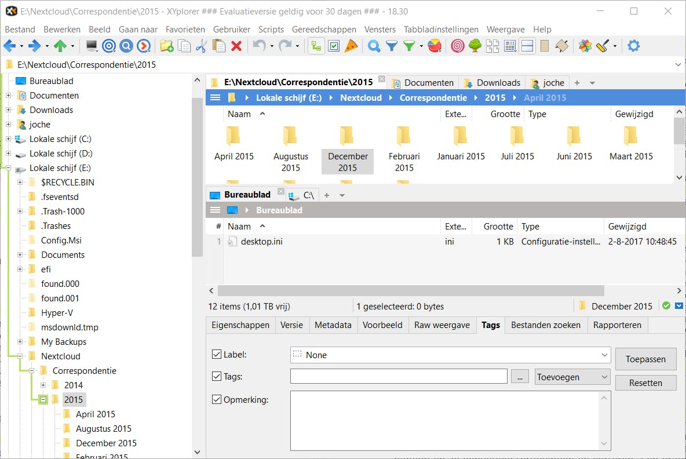Click inside the Tags text field
The width and height of the screenshot is (686, 459).
point(399,377)
